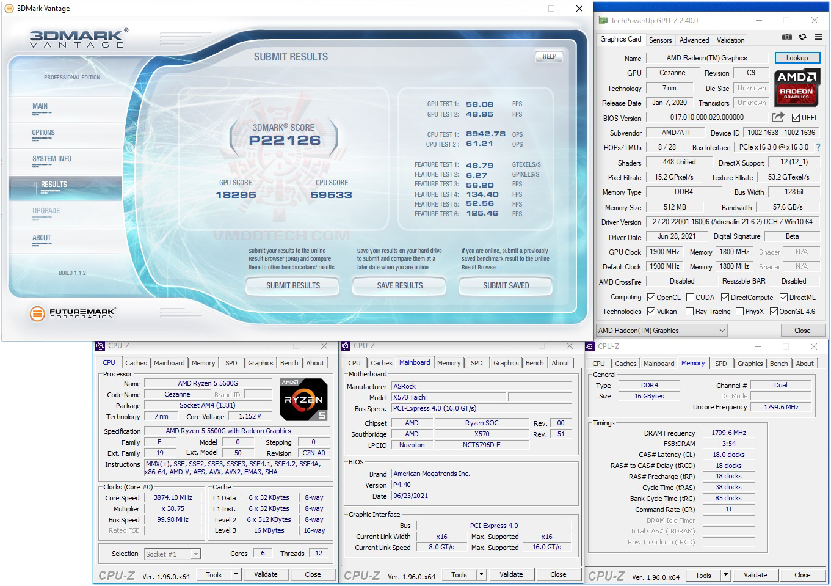Image resolution: width=831 pixels, height=586 pixels.
Task: Click the GPU score value 18295
Action: pos(236,195)
